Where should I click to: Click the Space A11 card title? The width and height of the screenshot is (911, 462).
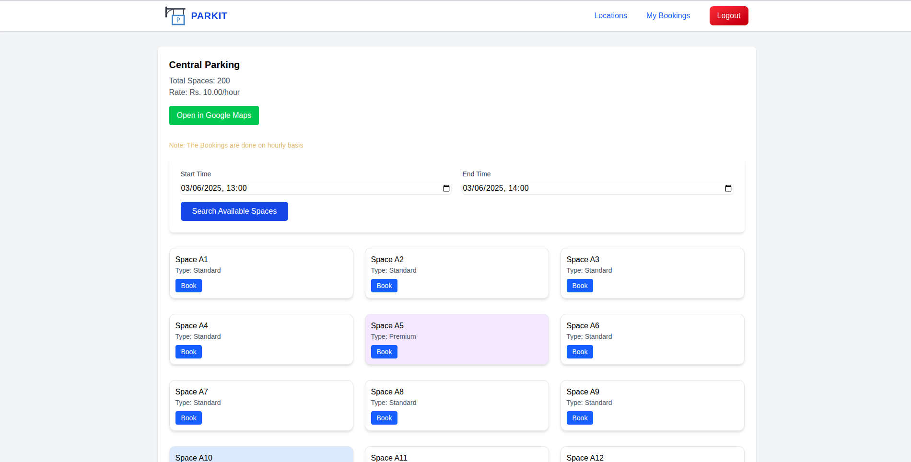(389, 458)
